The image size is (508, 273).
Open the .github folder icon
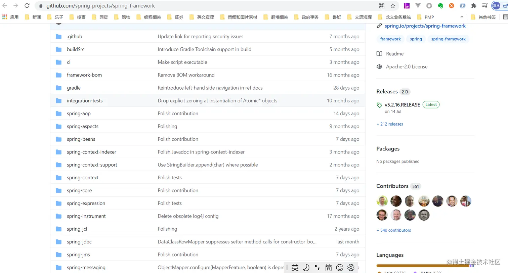(x=59, y=37)
